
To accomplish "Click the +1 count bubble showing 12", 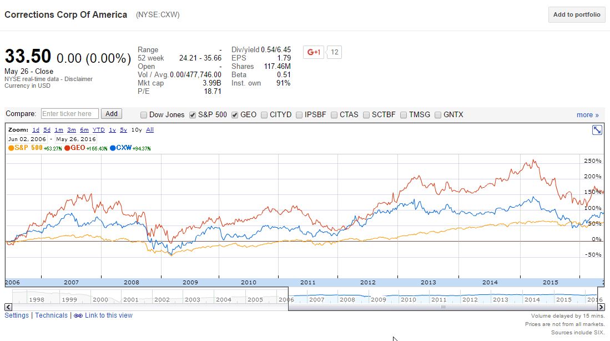I will tap(335, 52).
